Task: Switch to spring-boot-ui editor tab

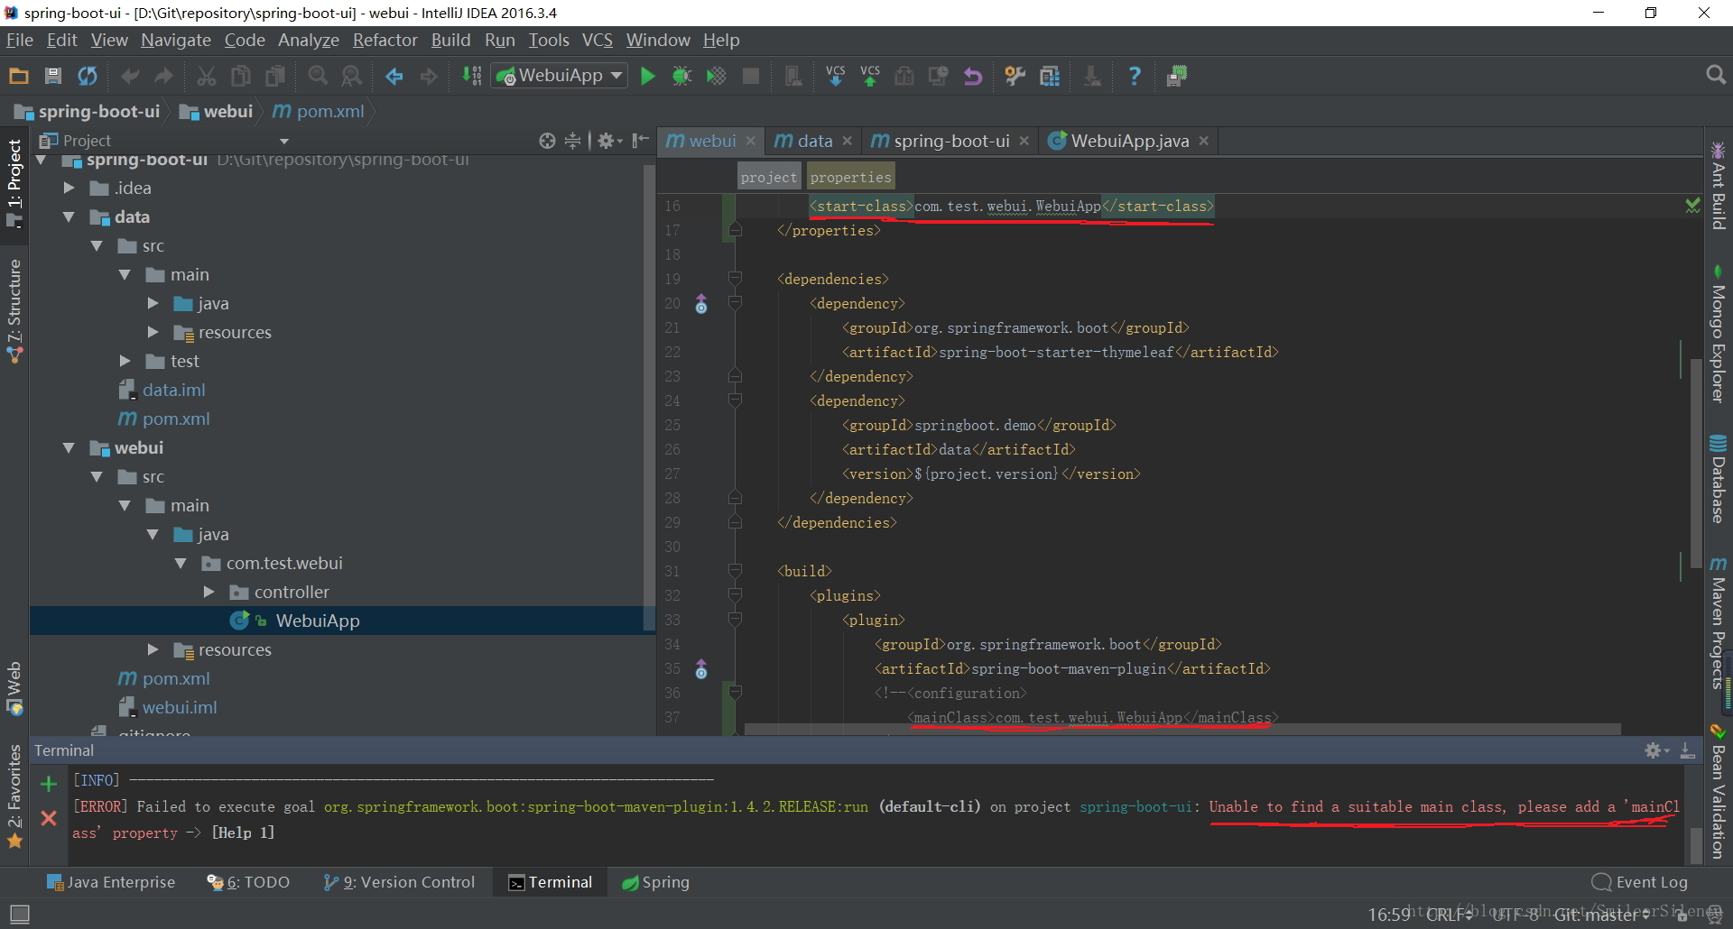Action: 949,141
